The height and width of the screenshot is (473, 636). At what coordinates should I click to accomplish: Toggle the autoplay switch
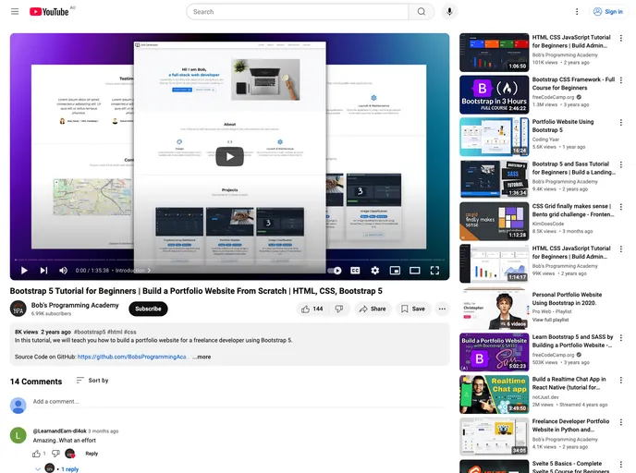pos(335,271)
